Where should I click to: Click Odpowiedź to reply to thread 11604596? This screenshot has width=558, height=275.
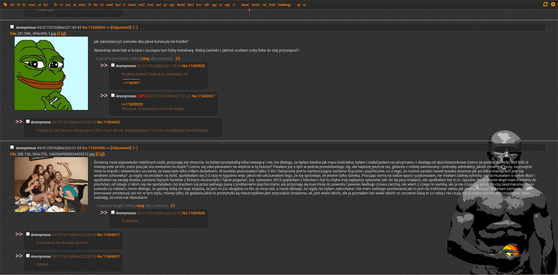point(121,147)
